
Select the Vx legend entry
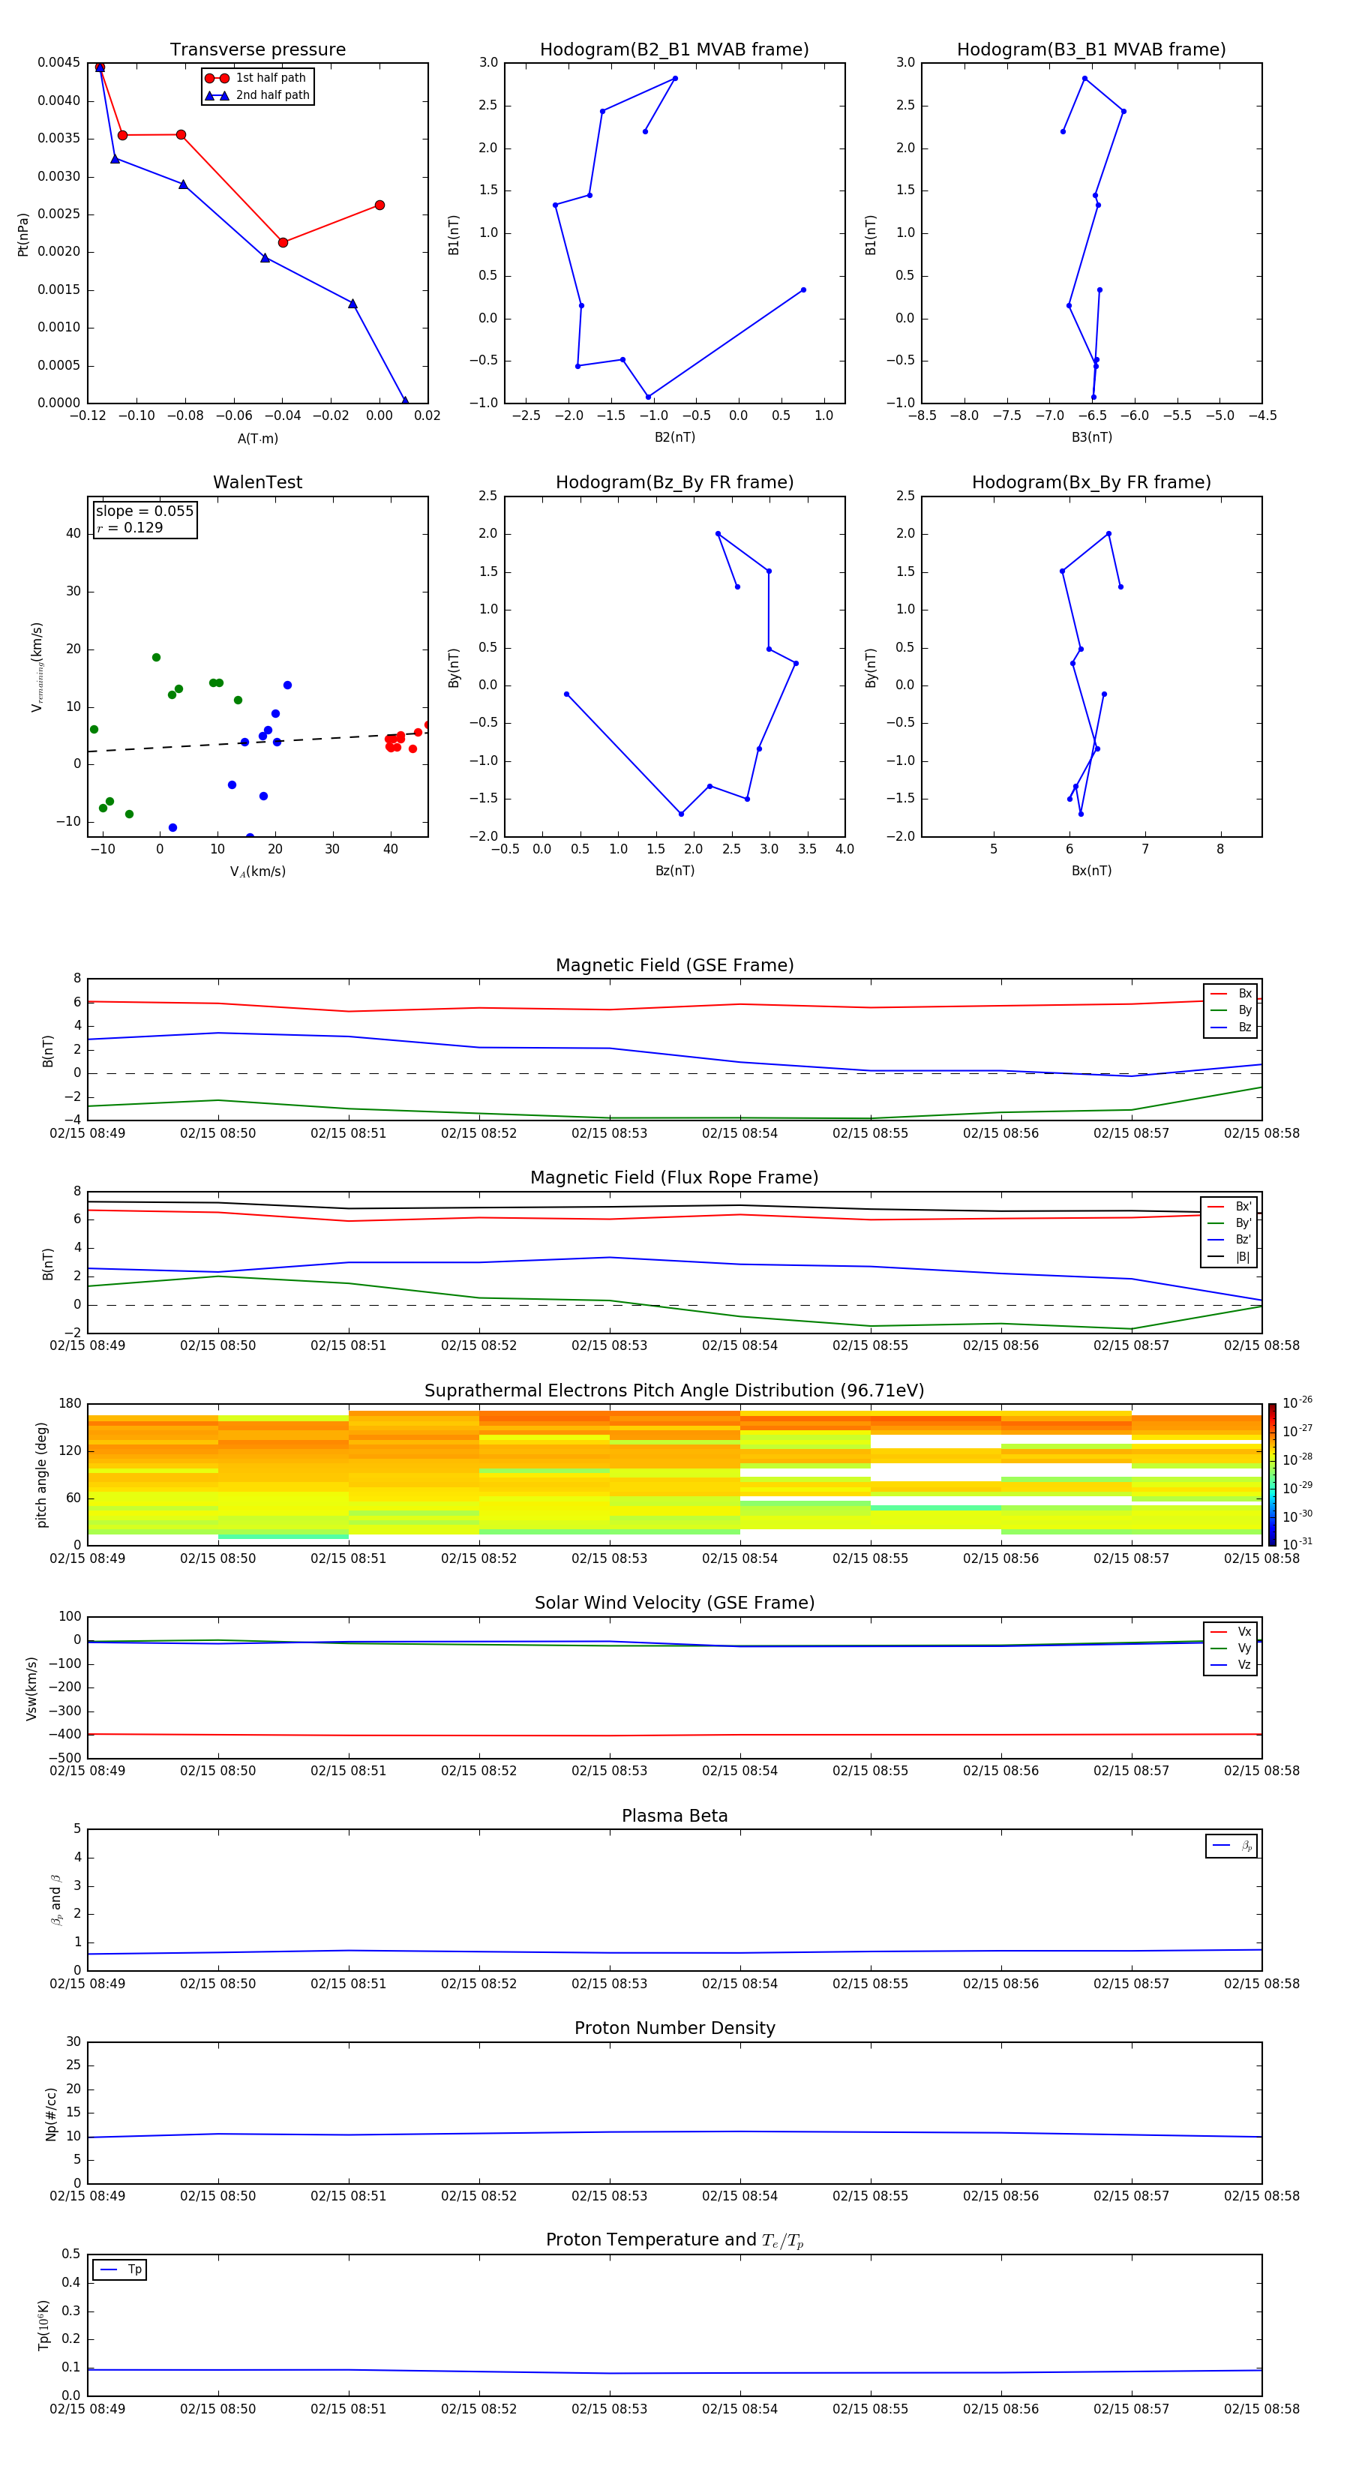point(1231,1631)
